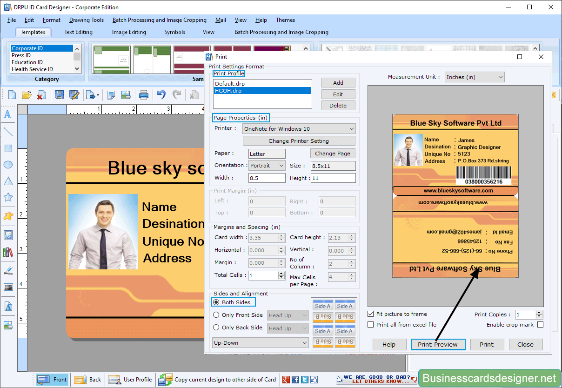Viewport: 562px width, 388px height.
Task: Select the Rectangle shape tool
Action: [x=8, y=148]
